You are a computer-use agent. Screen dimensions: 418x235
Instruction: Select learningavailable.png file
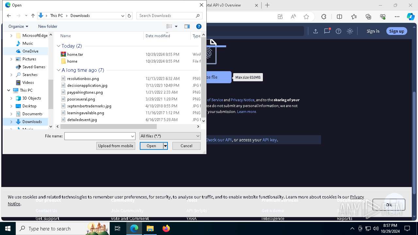click(86, 113)
